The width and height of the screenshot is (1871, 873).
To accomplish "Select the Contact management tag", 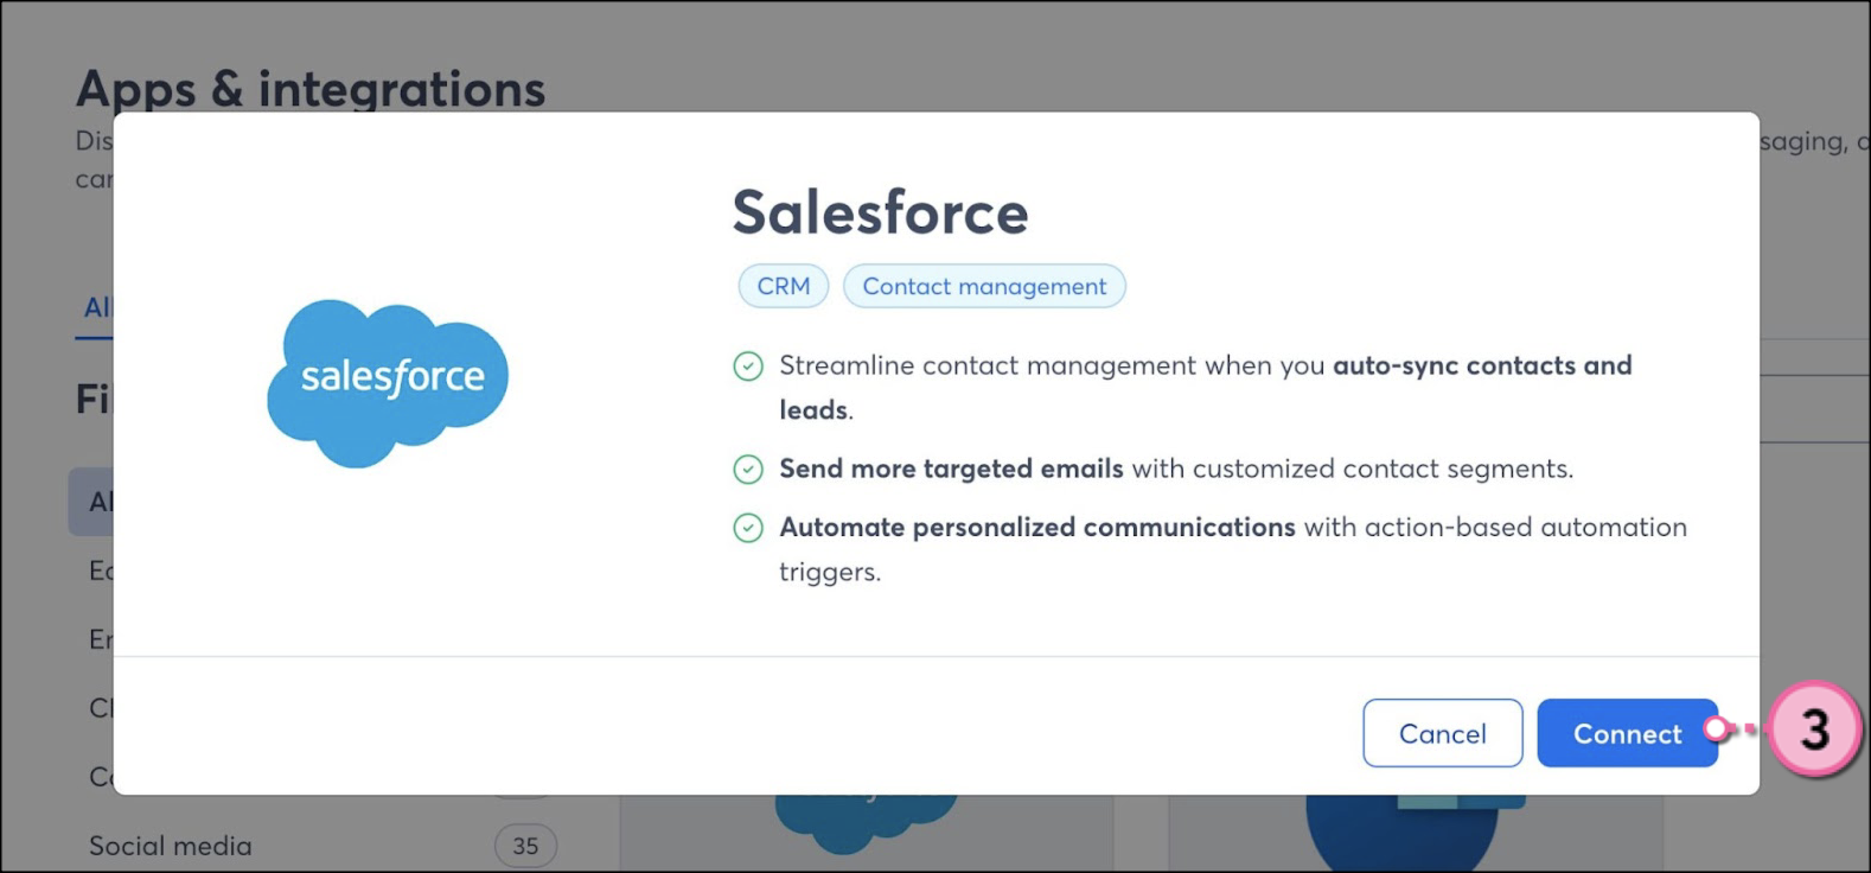I will 984,286.
